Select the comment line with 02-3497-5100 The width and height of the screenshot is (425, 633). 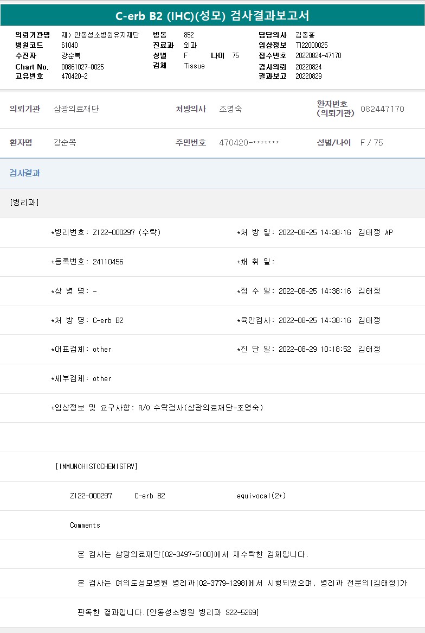pyautogui.click(x=193, y=554)
